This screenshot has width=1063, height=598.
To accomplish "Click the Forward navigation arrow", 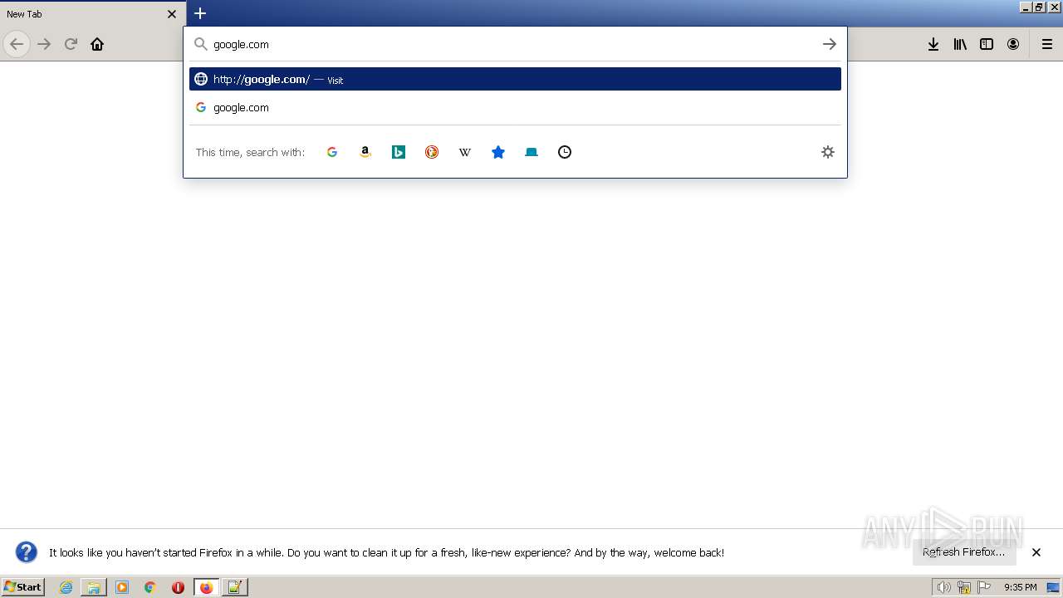I will coord(44,44).
